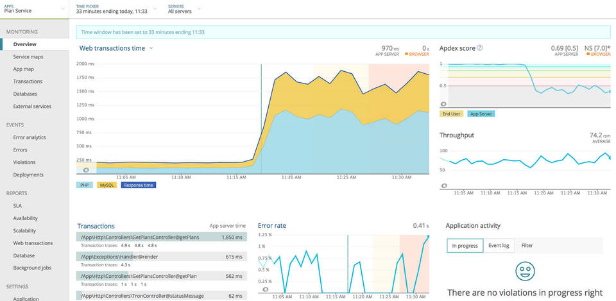Switch to the Event log tab

499,245
